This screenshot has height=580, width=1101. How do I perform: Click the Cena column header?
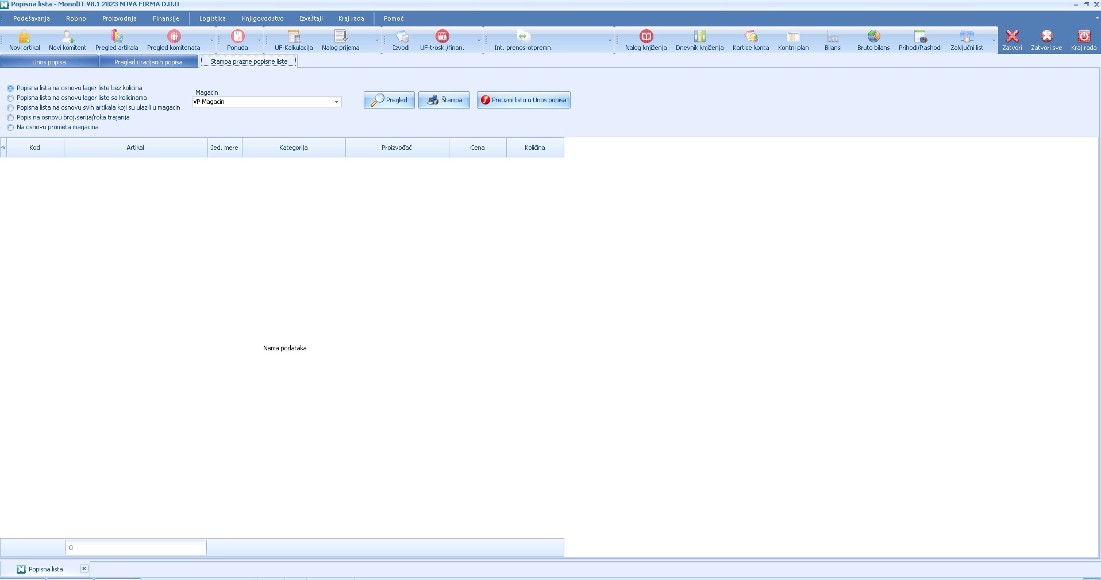(x=478, y=148)
